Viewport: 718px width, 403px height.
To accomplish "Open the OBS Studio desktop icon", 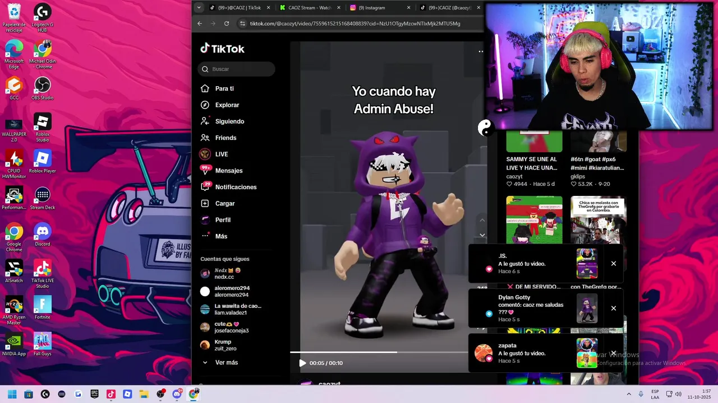I will pos(43,89).
